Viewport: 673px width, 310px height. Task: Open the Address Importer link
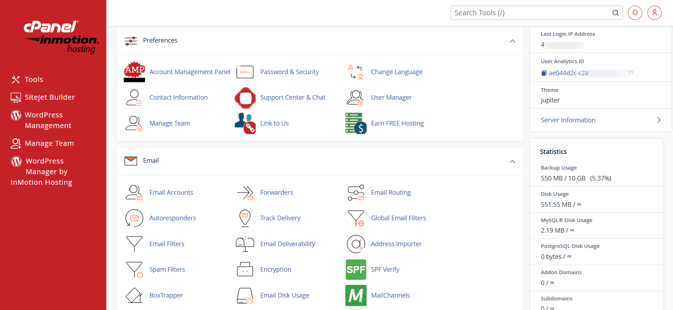coord(396,244)
